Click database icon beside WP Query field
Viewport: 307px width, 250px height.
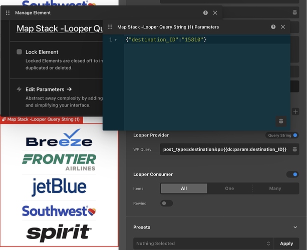[295, 149]
